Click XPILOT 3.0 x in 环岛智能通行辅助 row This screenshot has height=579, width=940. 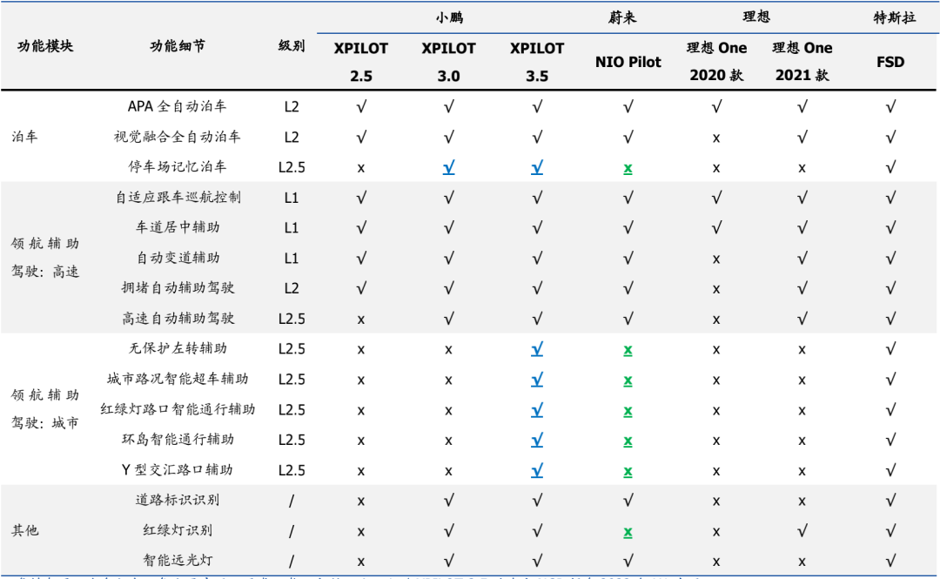pyautogui.click(x=448, y=441)
